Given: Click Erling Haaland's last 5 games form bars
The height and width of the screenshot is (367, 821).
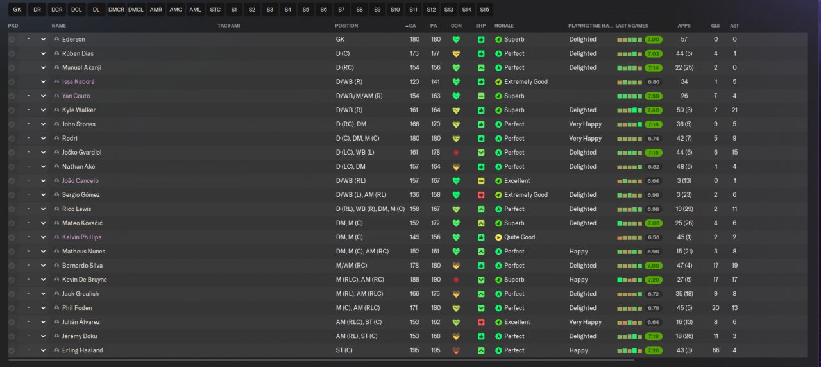Looking at the screenshot, I should [x=629, y=350].
